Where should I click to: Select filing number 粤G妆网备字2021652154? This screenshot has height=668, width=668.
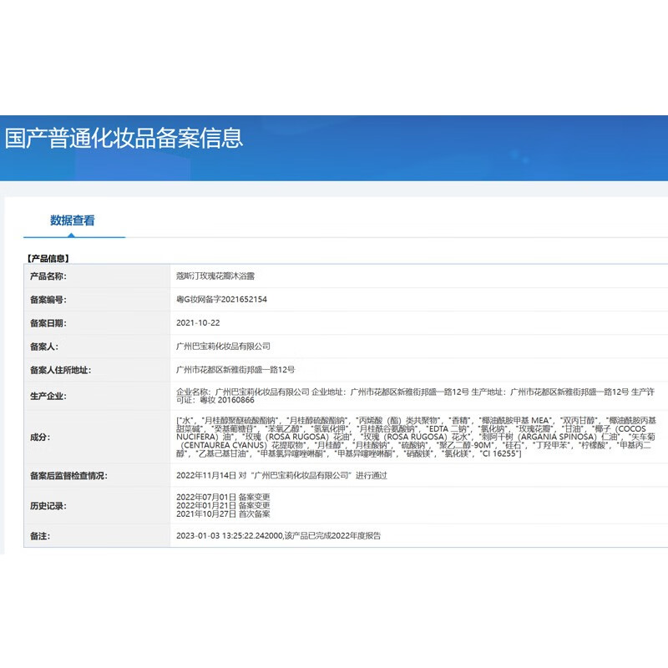point(221,300)
